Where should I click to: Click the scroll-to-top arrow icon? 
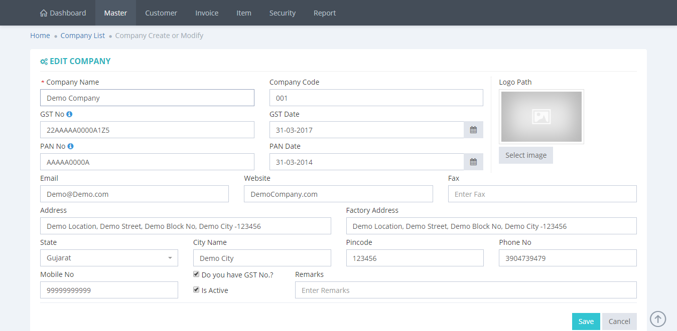click(x=658, y=318)
